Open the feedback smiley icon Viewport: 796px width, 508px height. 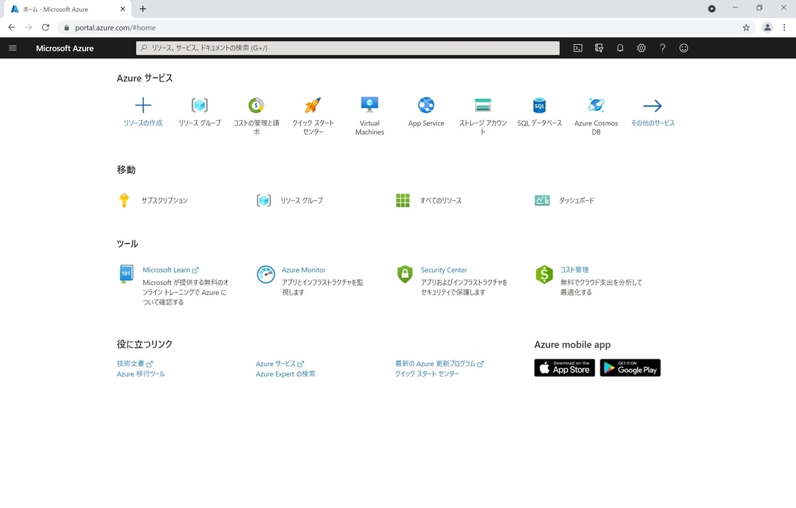684,48
